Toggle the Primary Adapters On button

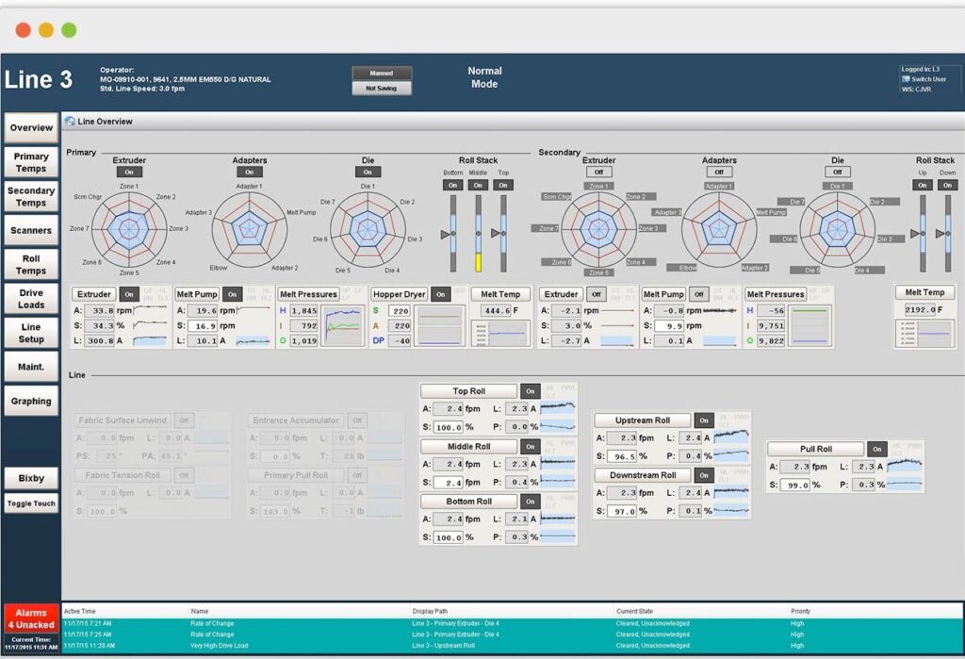[249, 173]
